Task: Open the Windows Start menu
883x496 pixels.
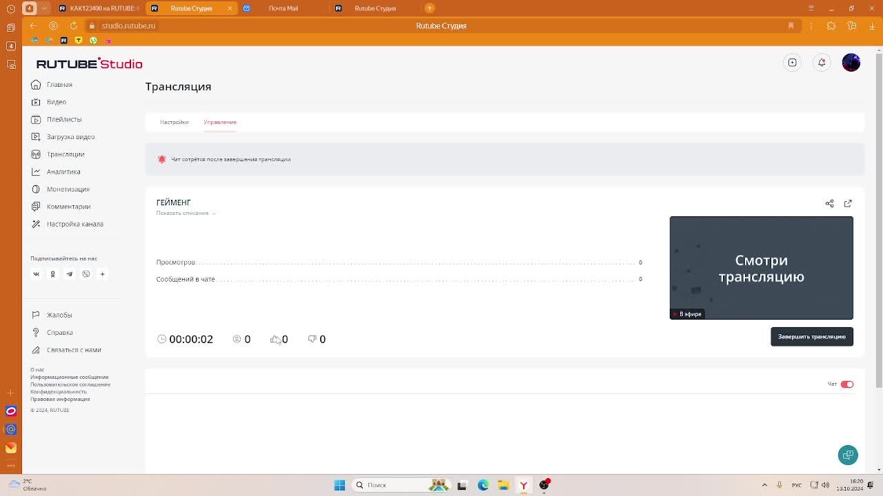Action: pyautogui.click(x=339, y=485)
